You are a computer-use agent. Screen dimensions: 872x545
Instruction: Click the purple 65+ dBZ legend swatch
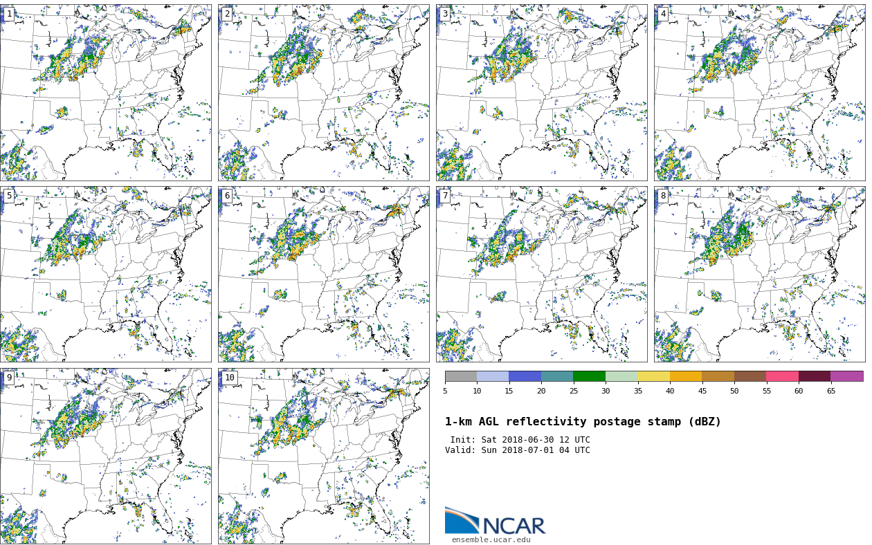click(847, 376)
